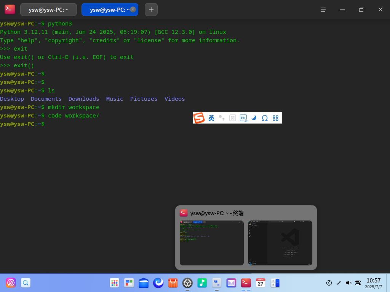Select the VS Code window preview thumbnail
The image size is (390, 292).
[x=280, y=243]
